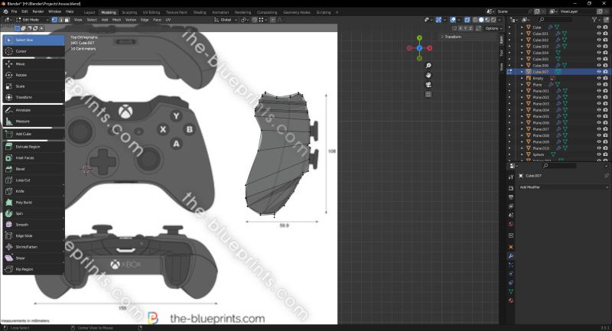Open the Mesh menu in viewport header
This screenshot has height=331, width=612.
click(x=117, y=20)
